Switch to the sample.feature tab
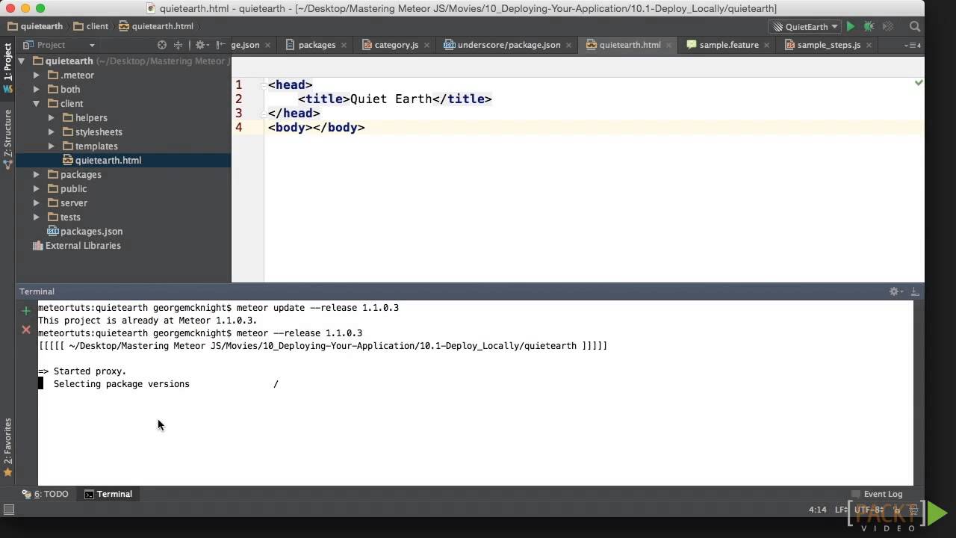Screen dimensions: 956x538 pyautogui.click(x=729, y=45)
